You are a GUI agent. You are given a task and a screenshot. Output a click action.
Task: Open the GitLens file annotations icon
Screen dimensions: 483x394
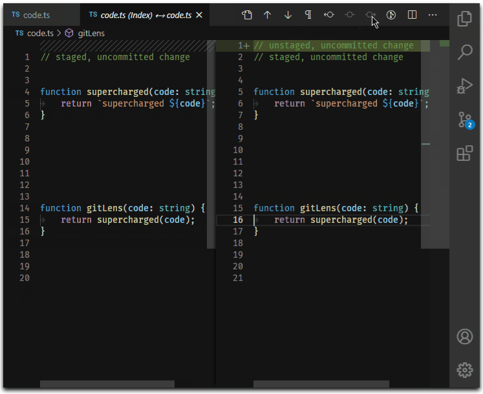pos(391,15)
